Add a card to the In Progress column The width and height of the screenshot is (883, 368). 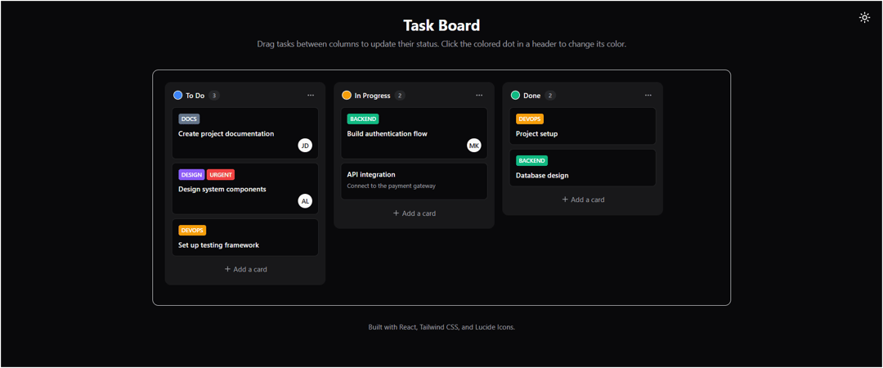pyautogui.click(x=415, y=213)
